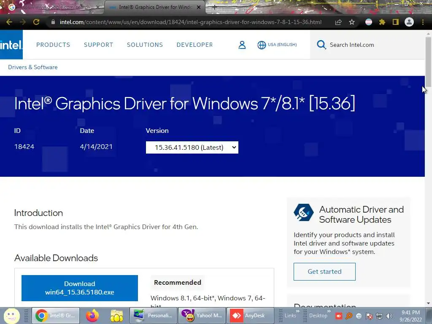432x324 pixels.
Task: Follow the Drivers & Software breadcrumb link
Action: [x=33, y=67]
